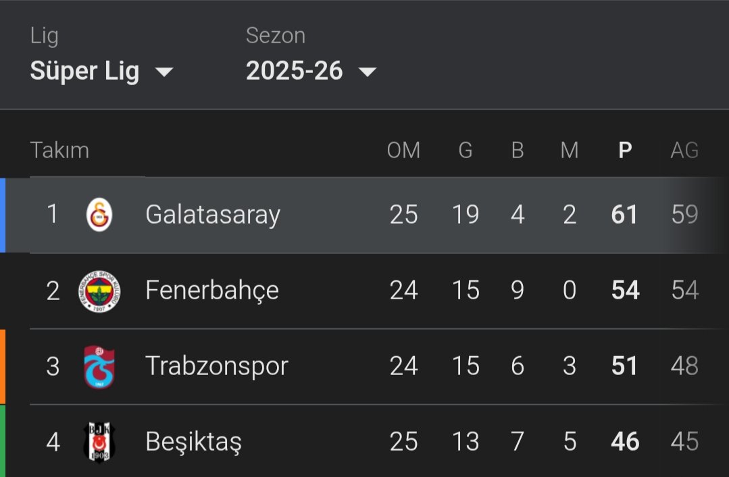Image resolution: width=729 pixels, height=477 pixels.
Task: Click the OM column header
Action: pyautogui.click(x=403, y=150)
